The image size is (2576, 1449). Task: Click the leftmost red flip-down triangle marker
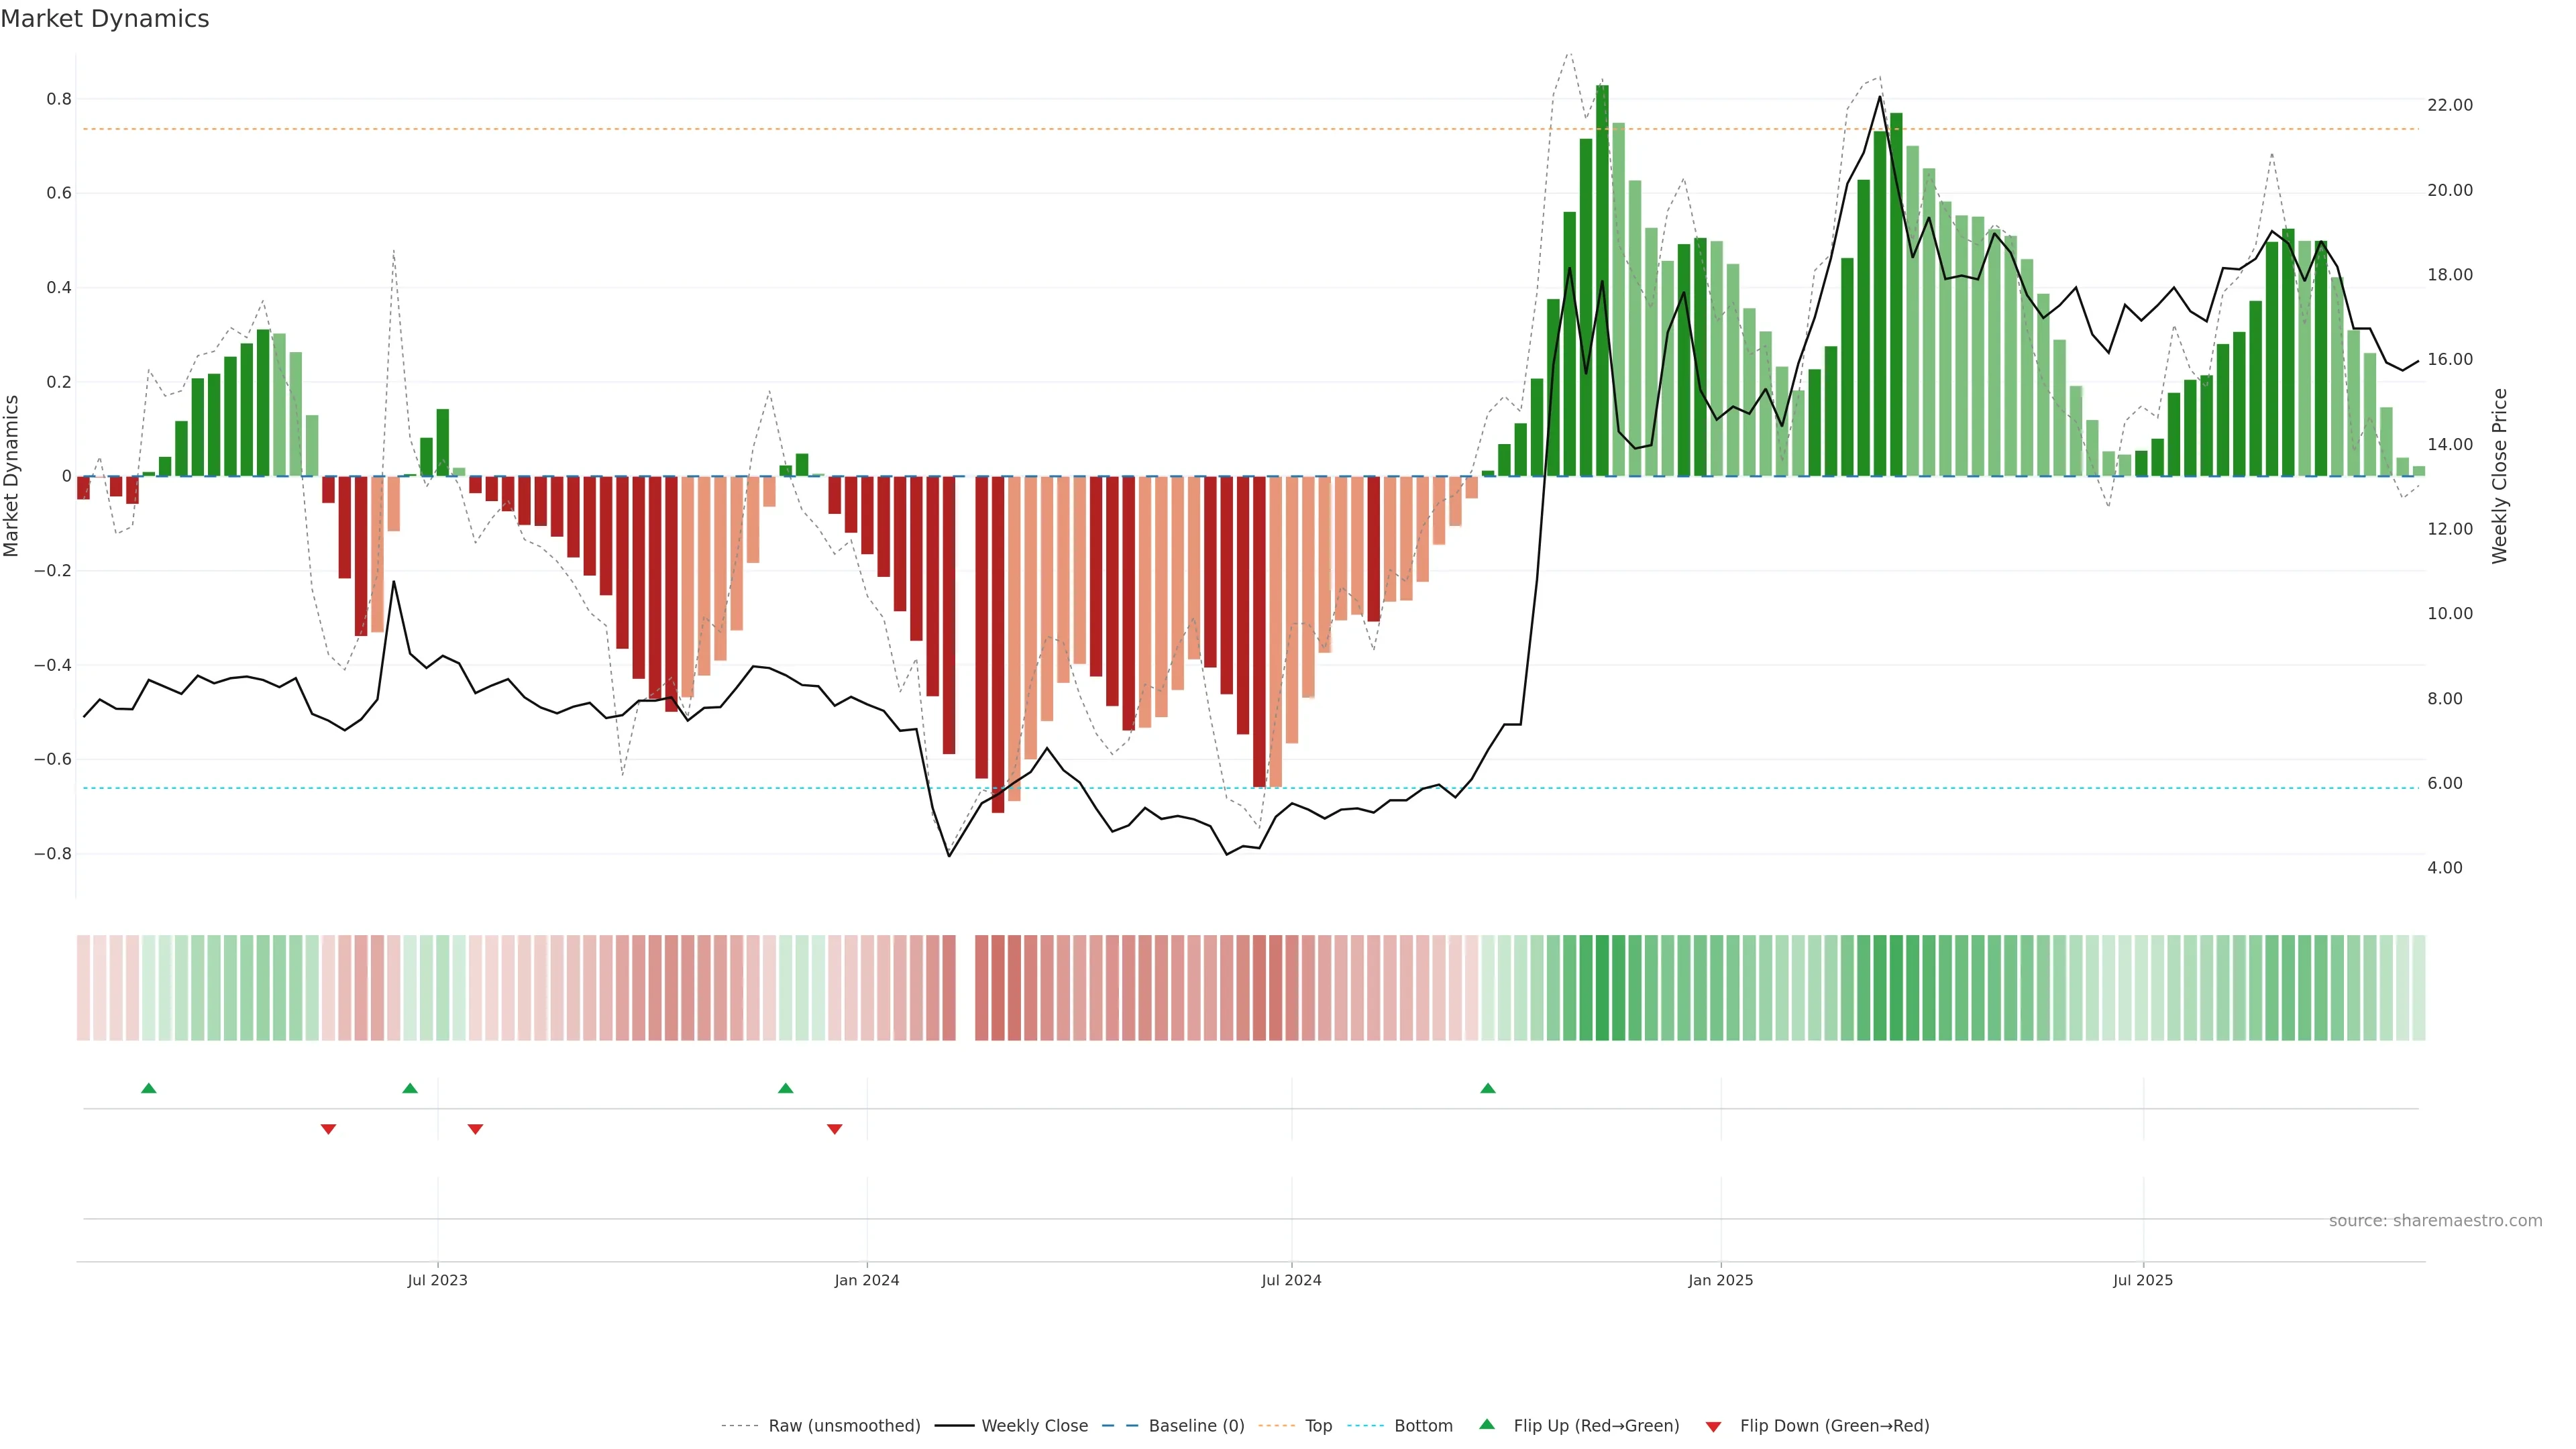(328, 1129)
